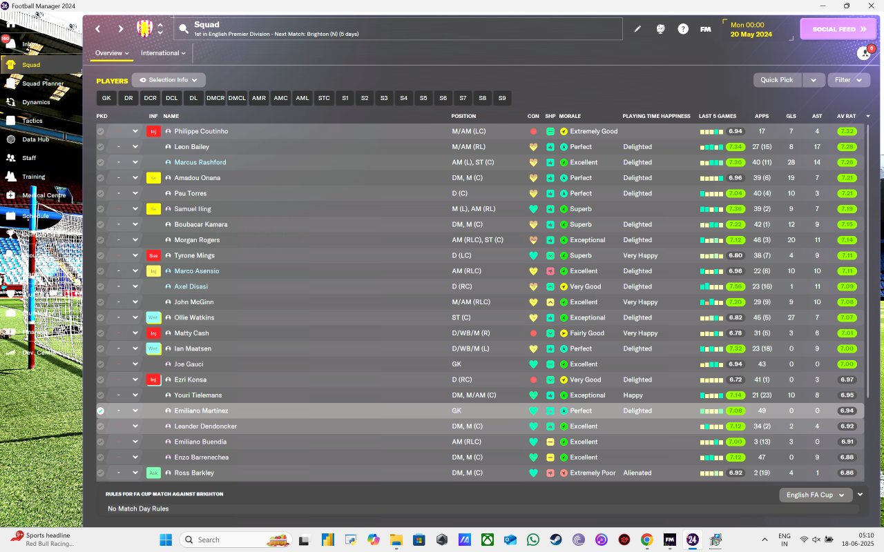This screenshot has height=552, width=884.
Task: Open the English FA Cup dropdown
Action: tap(815, 495)
